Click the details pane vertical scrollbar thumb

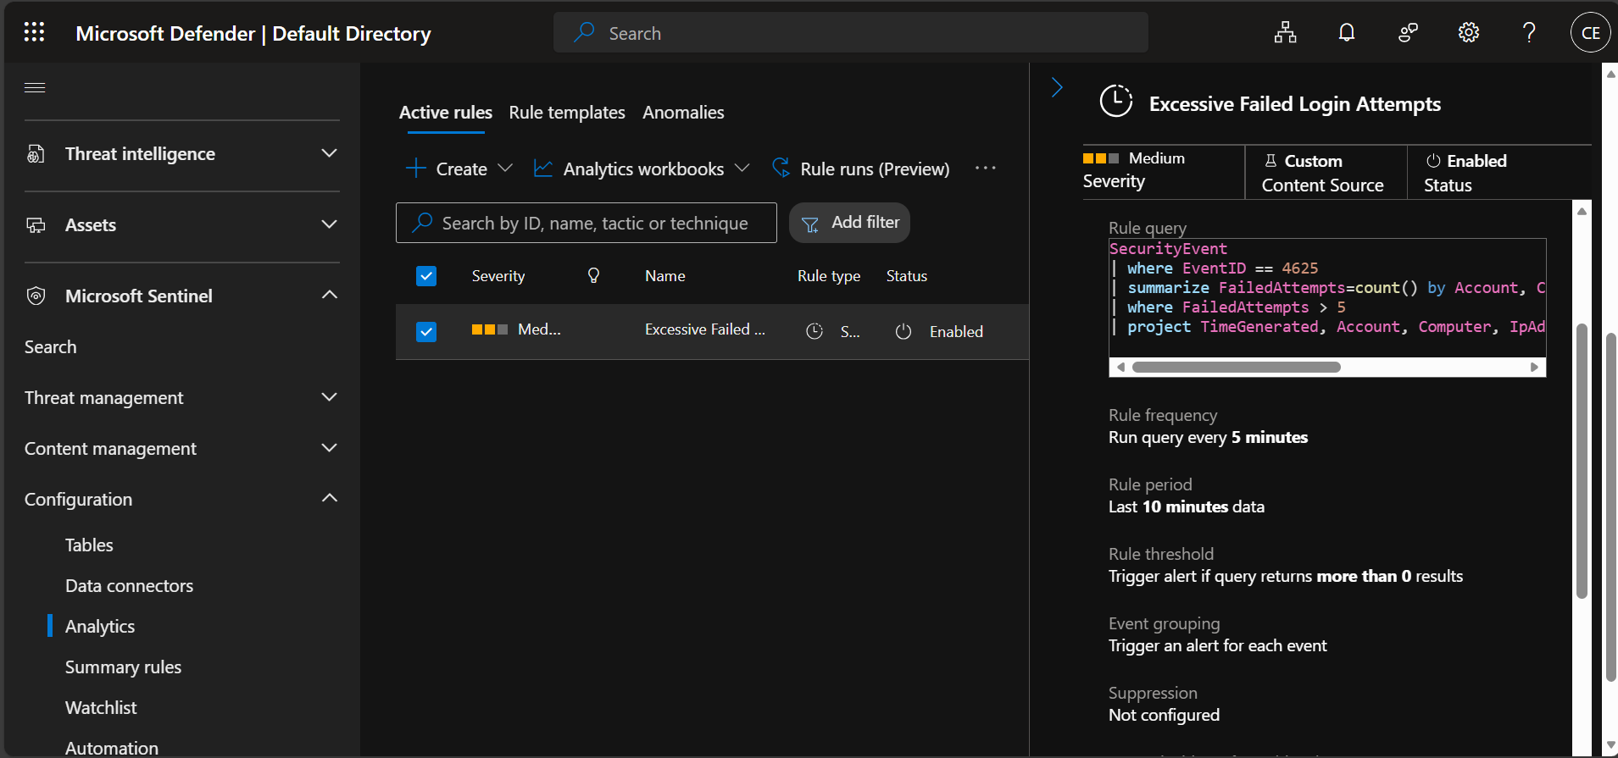[x=1582, y=461]
